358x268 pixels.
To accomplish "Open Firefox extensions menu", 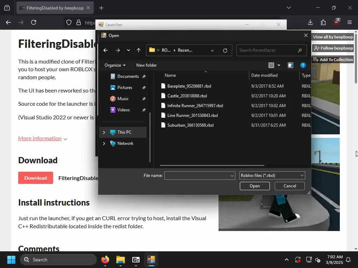I will coord(323,22).
